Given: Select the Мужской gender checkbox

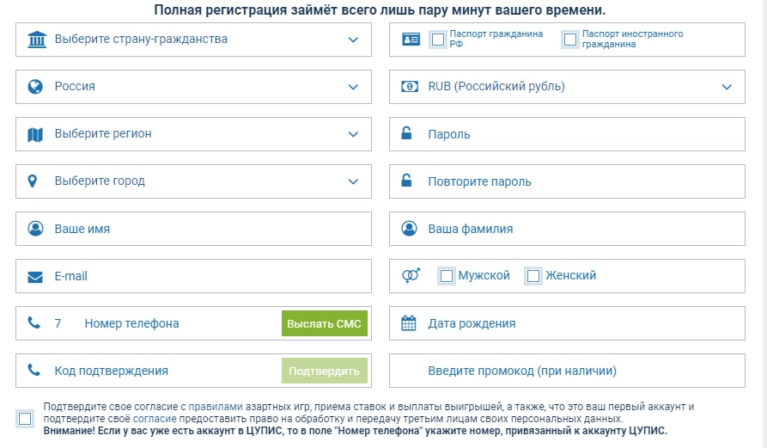Looking at the screenshot, I should pyautogui.click(x=446, y=276).
